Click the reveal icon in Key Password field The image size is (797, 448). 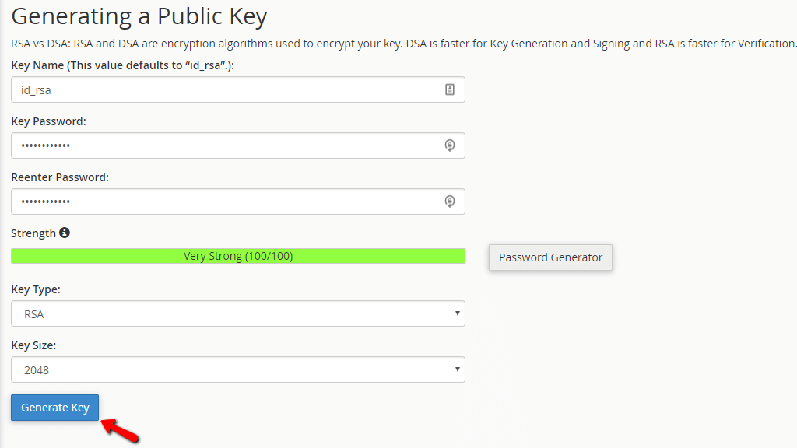(x=450, y=145)
